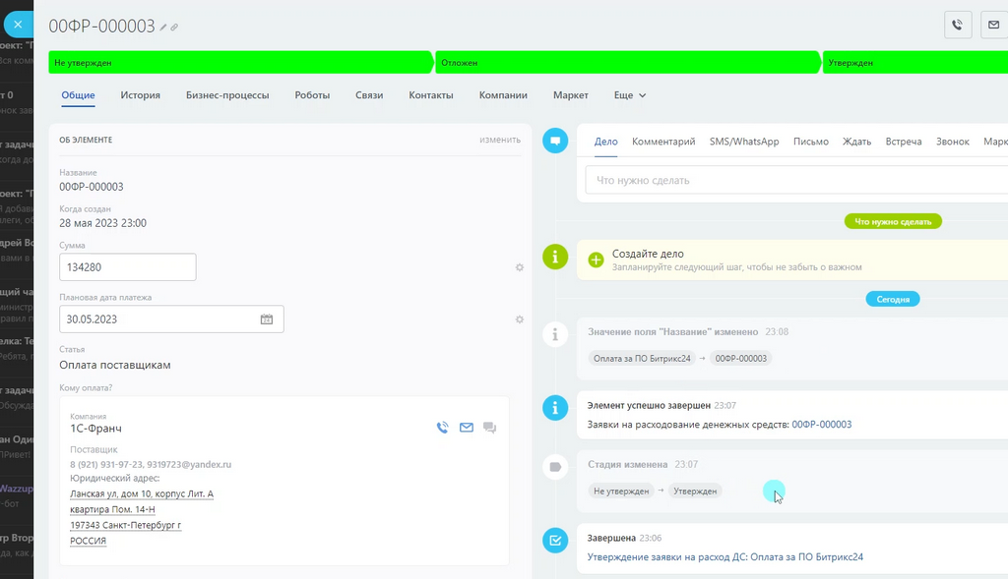Open the 1С-Франч company name

click(x=95, y=429)
